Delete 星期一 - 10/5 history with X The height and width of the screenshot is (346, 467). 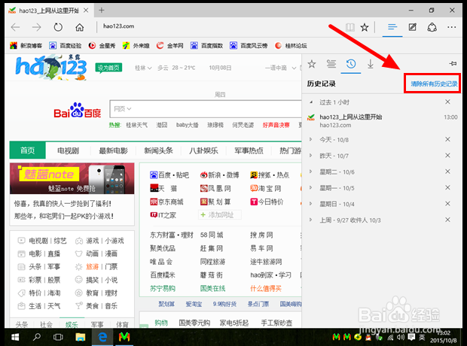[447, 187]
